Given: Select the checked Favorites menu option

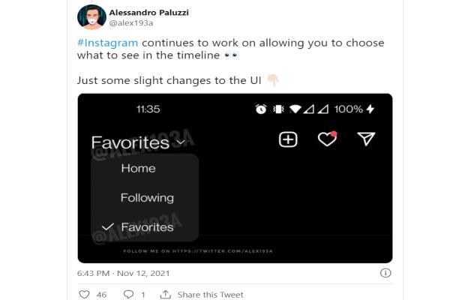Looking at the screenshot, I should tap(147, 227).
